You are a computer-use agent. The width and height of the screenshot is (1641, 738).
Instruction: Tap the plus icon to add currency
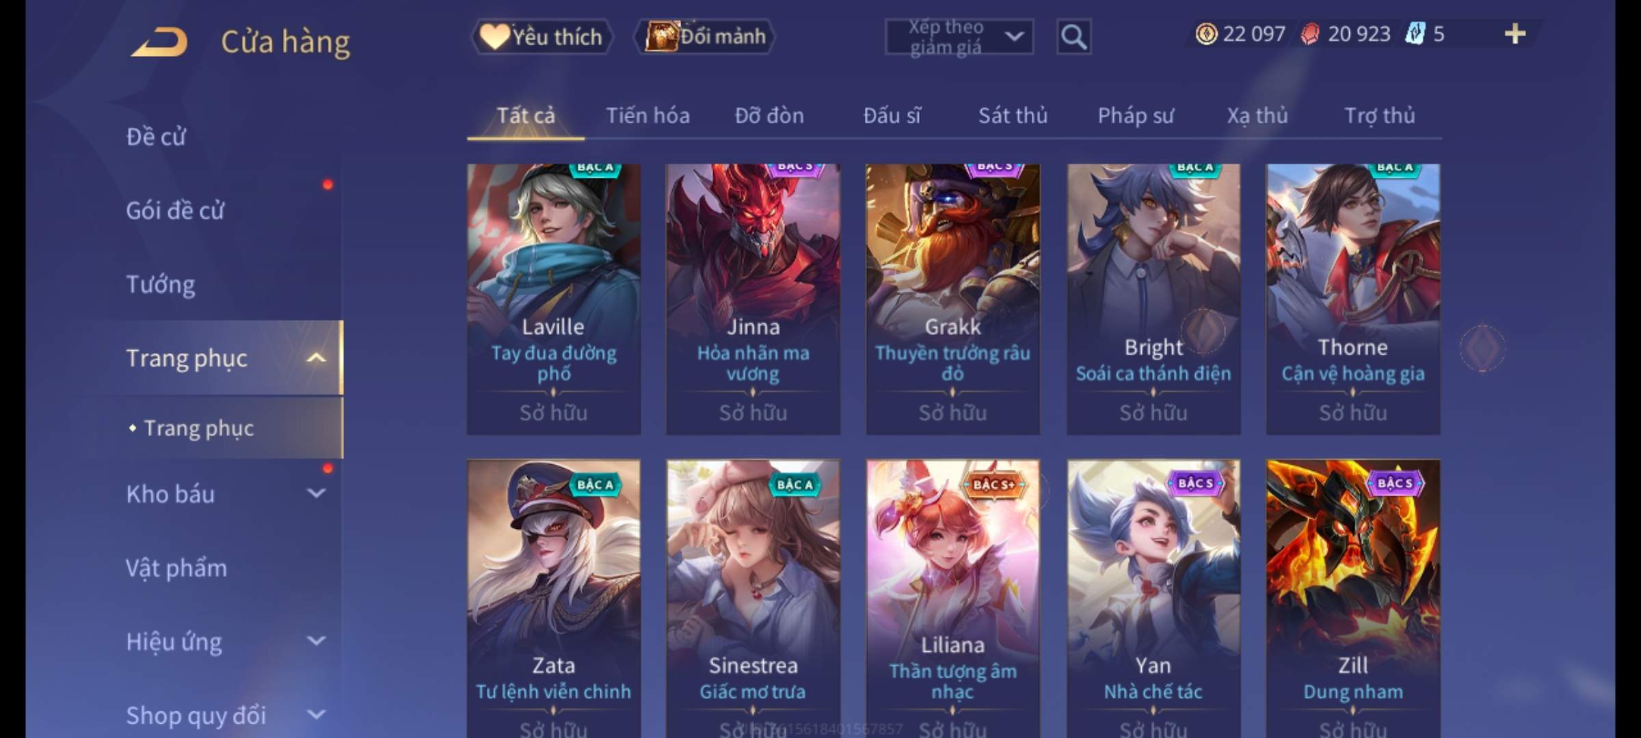pos(1515,34)
